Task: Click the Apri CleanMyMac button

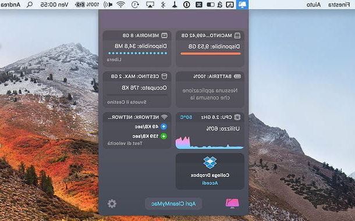Action: [x=173, y=204]
